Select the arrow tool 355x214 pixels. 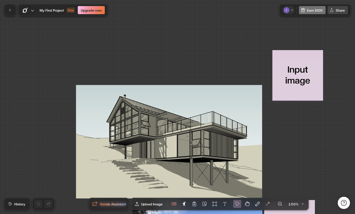pyautogui.click(x=268, y=204)
